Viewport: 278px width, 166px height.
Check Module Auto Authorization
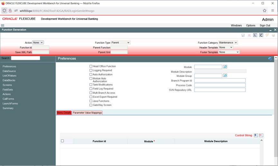[x=91, y=78]
